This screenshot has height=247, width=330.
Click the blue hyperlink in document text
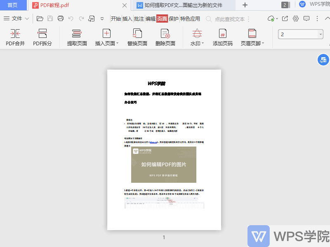(x=153, y=142)
